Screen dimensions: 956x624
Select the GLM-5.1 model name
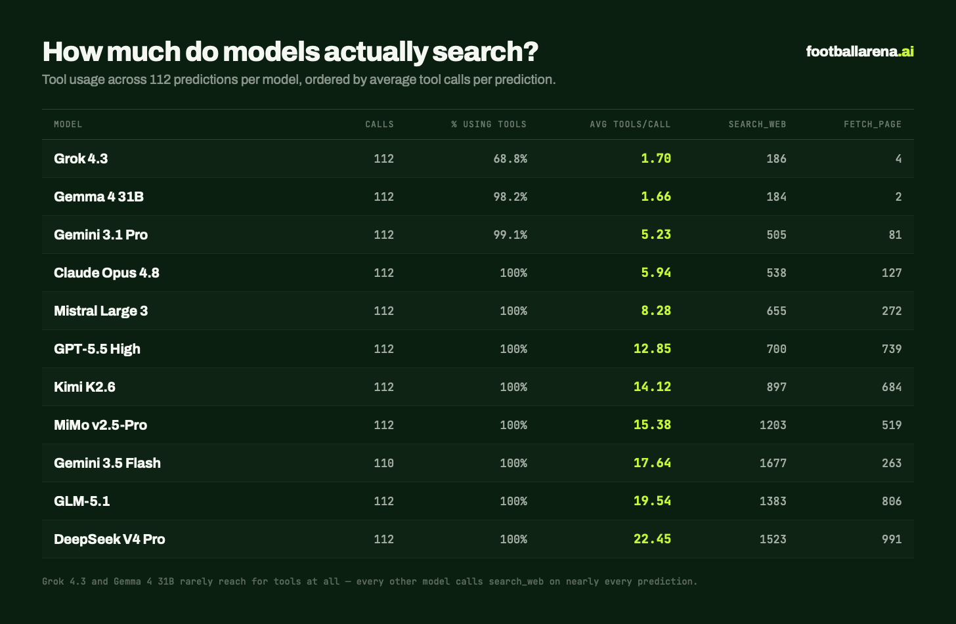(x=82, y=501)
